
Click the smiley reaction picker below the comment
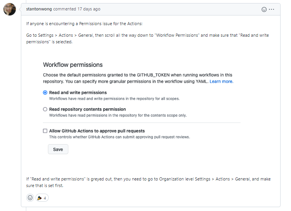(30, 198)
